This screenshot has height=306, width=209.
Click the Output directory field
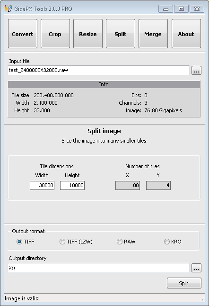[x=98, y=268]
